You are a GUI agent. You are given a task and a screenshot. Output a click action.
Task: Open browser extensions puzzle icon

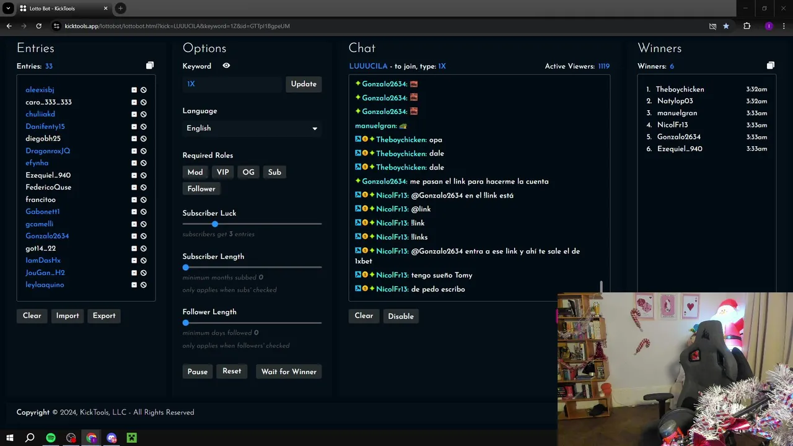click(x=747, y=26)
